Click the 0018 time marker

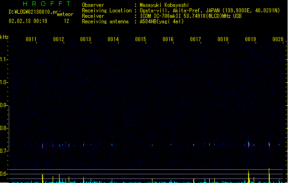click(x=223, y=39)
